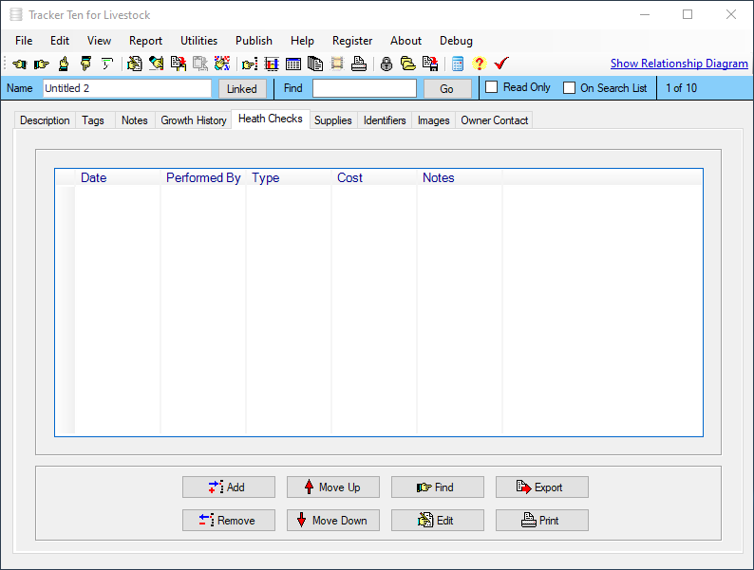
Task: Switch to the Identifiers tab
Action: tap(385, 120)
